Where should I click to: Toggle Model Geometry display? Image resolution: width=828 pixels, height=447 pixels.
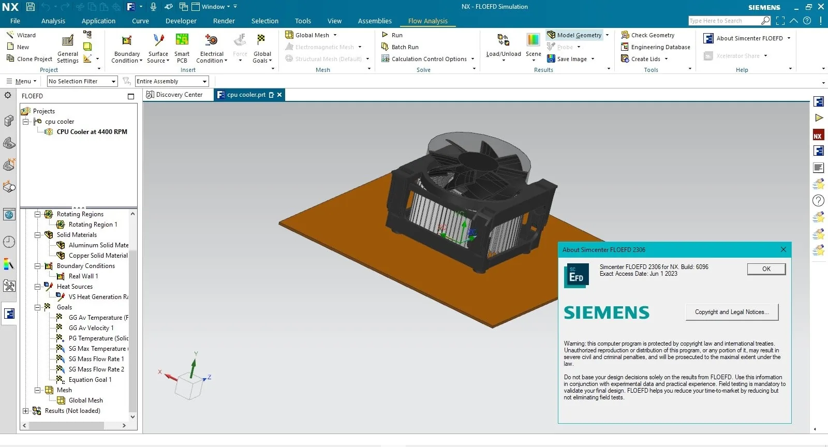[x=574, y=35]
